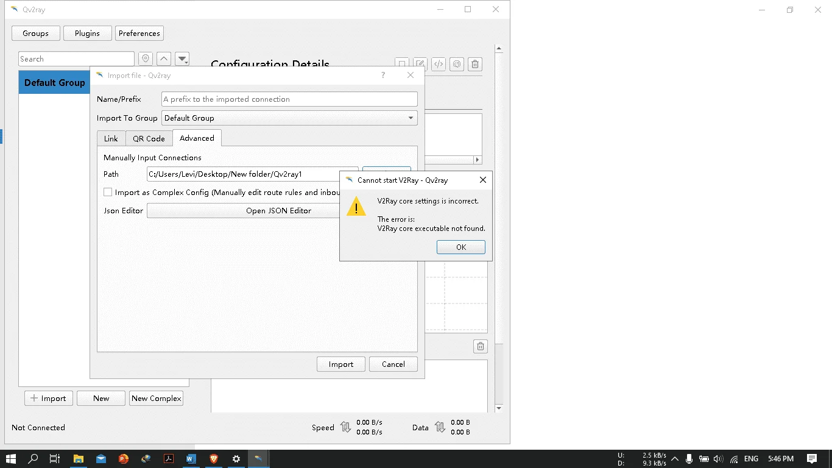Image resolution: width=832 pixels, height=468 pixels.
Task: Open the taskbar search magnifier
Action: click(33, 459)
